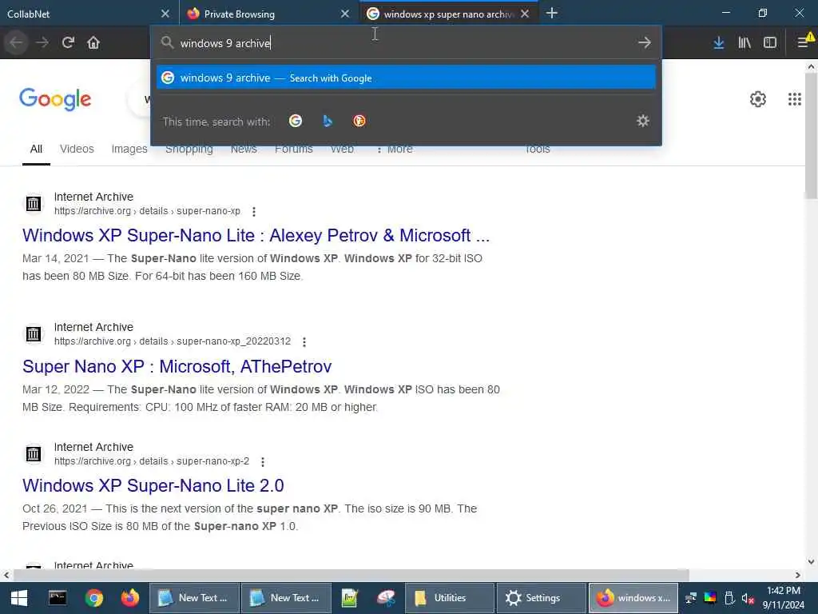Open a new browser tab

(x=551, y=14)
